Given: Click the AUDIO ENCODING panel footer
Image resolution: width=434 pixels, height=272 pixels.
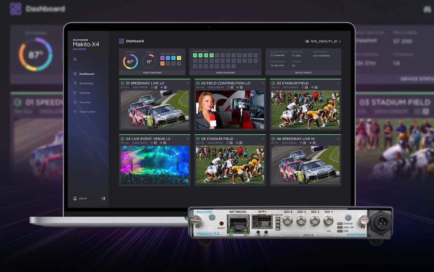Looking at the screenshot, I should (x=225, y=72).
